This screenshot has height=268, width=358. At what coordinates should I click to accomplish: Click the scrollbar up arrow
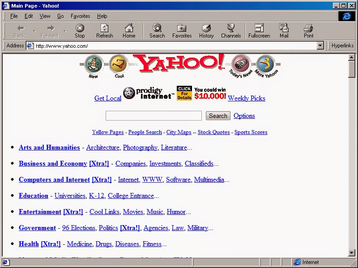pos(352,58)
